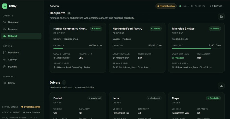Image resolution: width=230 pixels, height=119 pixels.
Task: Click Northside Food Pantry capacity bar
Action: click(x=137, y=49)
